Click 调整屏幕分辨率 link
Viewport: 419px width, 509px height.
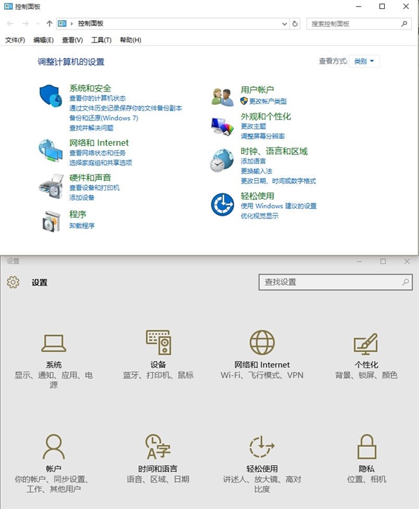coord(263,136)
